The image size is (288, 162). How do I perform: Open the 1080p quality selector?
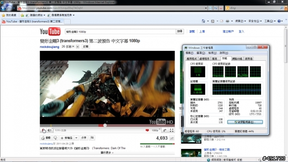point(156,130)
